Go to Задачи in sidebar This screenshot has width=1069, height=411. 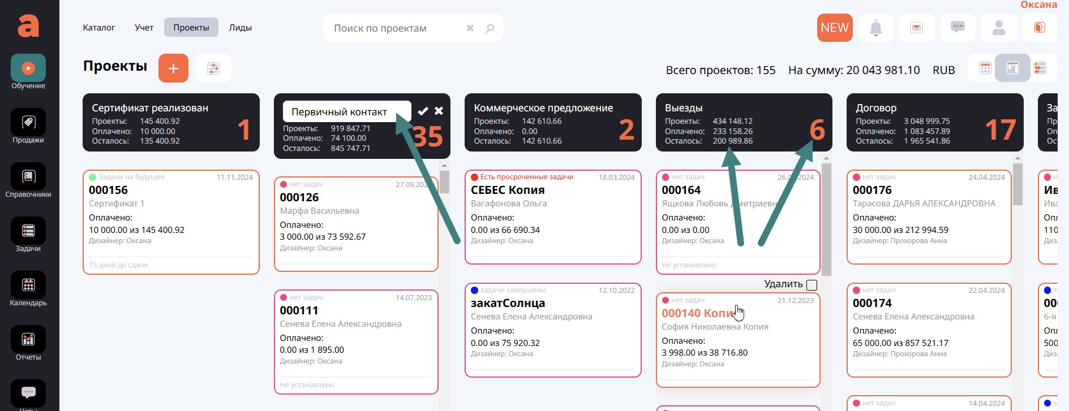(x=28, y=231)
